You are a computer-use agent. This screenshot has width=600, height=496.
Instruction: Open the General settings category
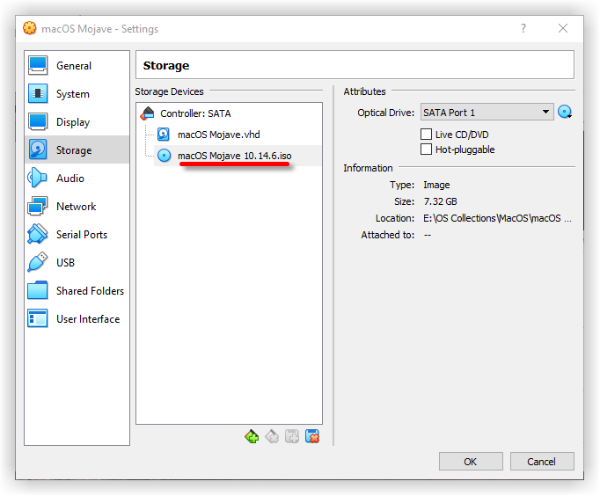coord(73,66)
